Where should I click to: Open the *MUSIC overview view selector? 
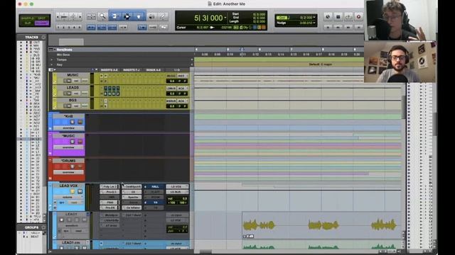pyautogui.click(x=68, y=147)
